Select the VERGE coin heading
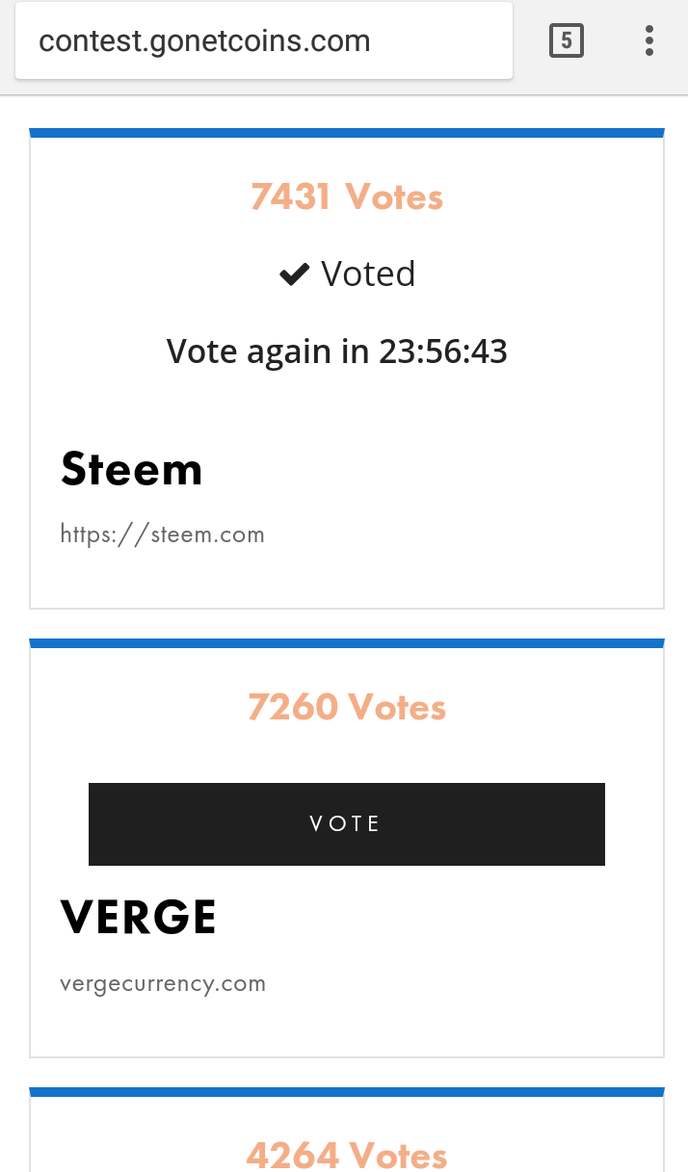This screenshot has width=688, height=1172. [x=138, y=917]
